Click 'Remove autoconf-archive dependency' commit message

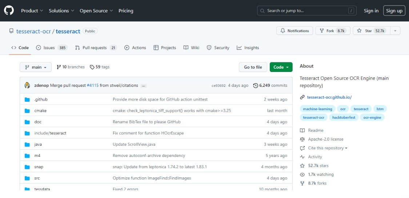tap(149, 155)
